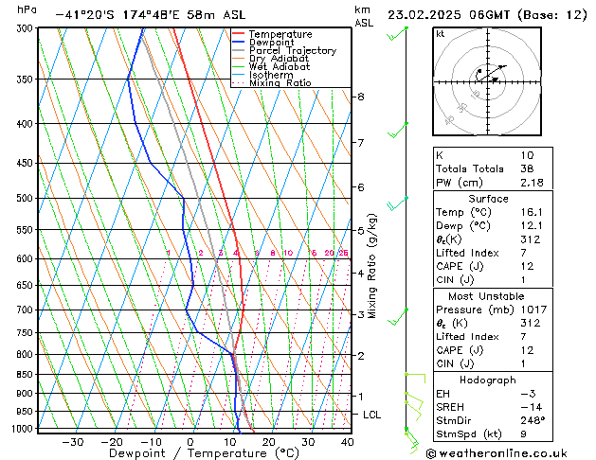This screenshot has width=596, height=460.
Task: Click the surface Temp value 16.1
Action: pyautogui.click(x=532, y=212)
